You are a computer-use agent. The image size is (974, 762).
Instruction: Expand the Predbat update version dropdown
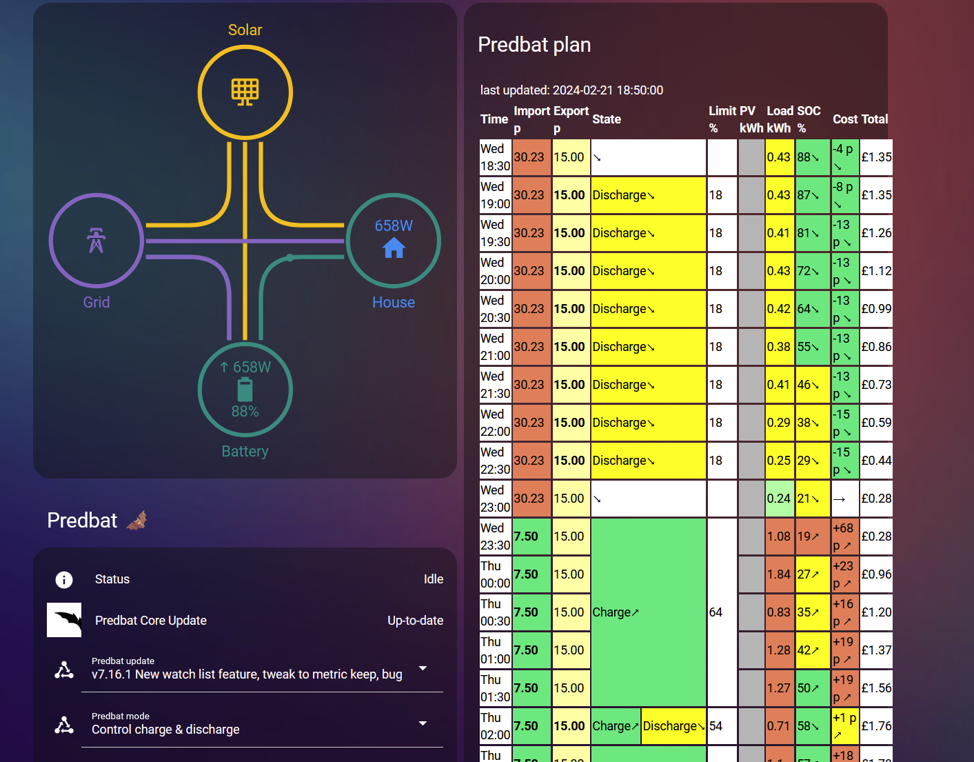tap(423, 668)
